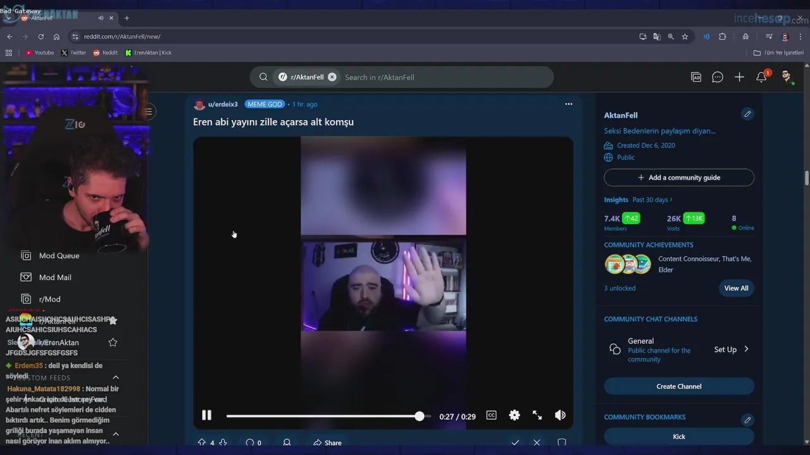This screenshot has width=810, height=455.
Task: Toggle closed captions on the video
Action: click(491, 415)
